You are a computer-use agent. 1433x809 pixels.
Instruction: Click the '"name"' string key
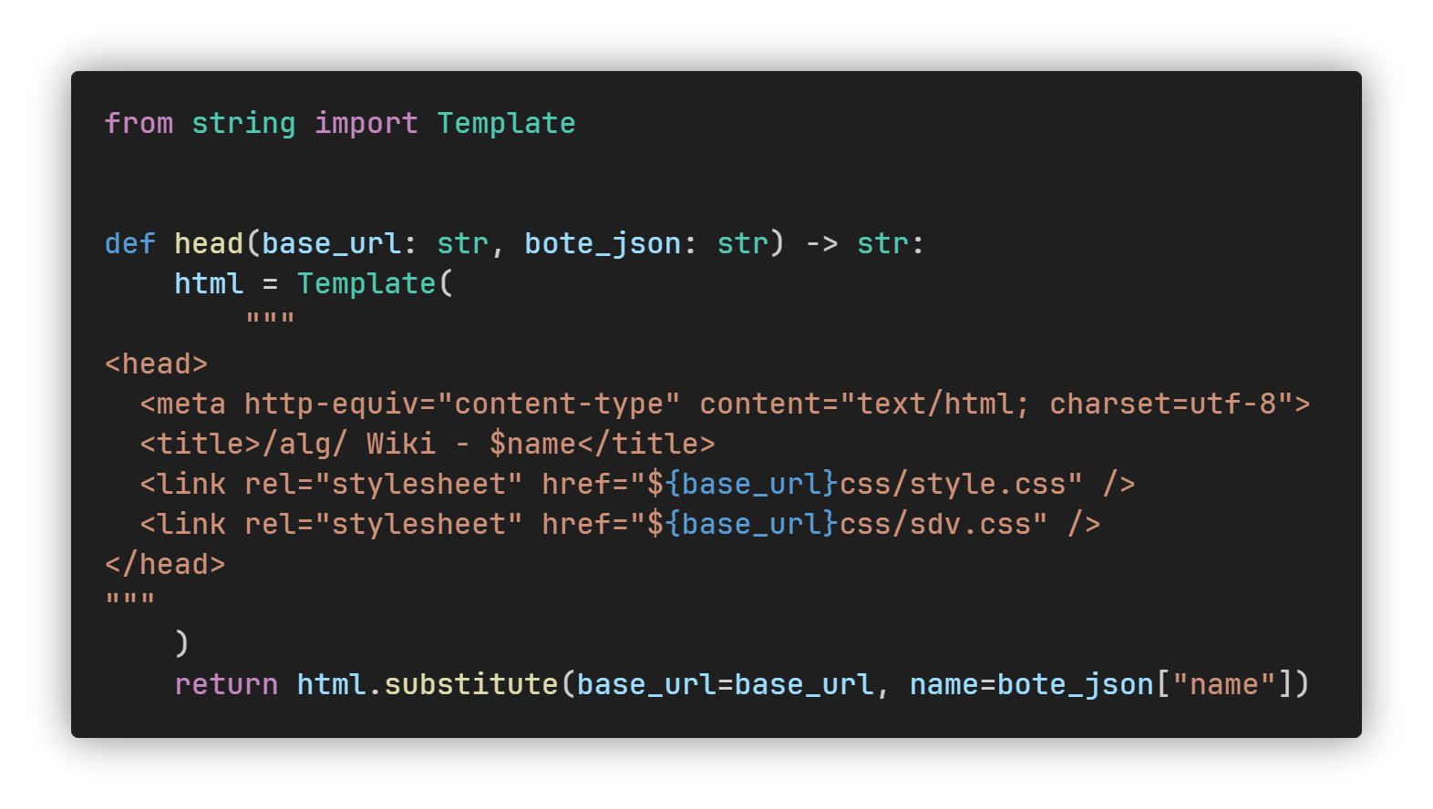[1223, 684]
